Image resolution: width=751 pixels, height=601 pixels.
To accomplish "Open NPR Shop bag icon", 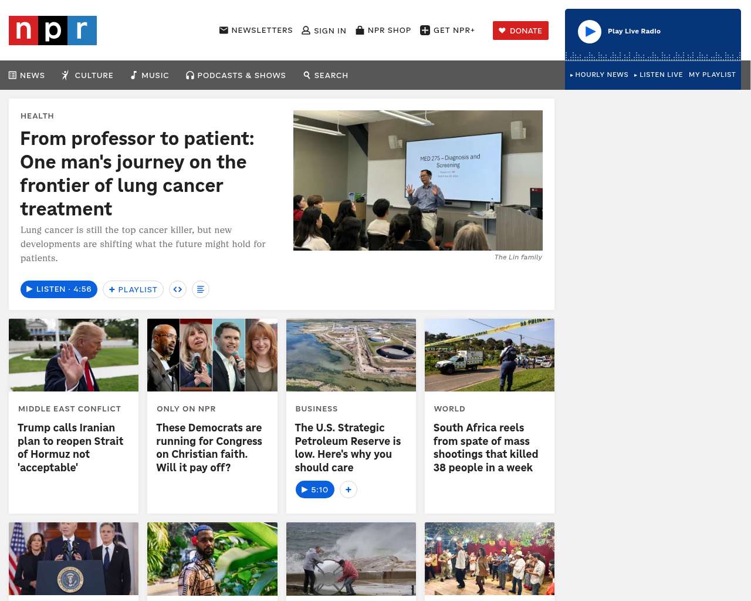I will (360, 30).
